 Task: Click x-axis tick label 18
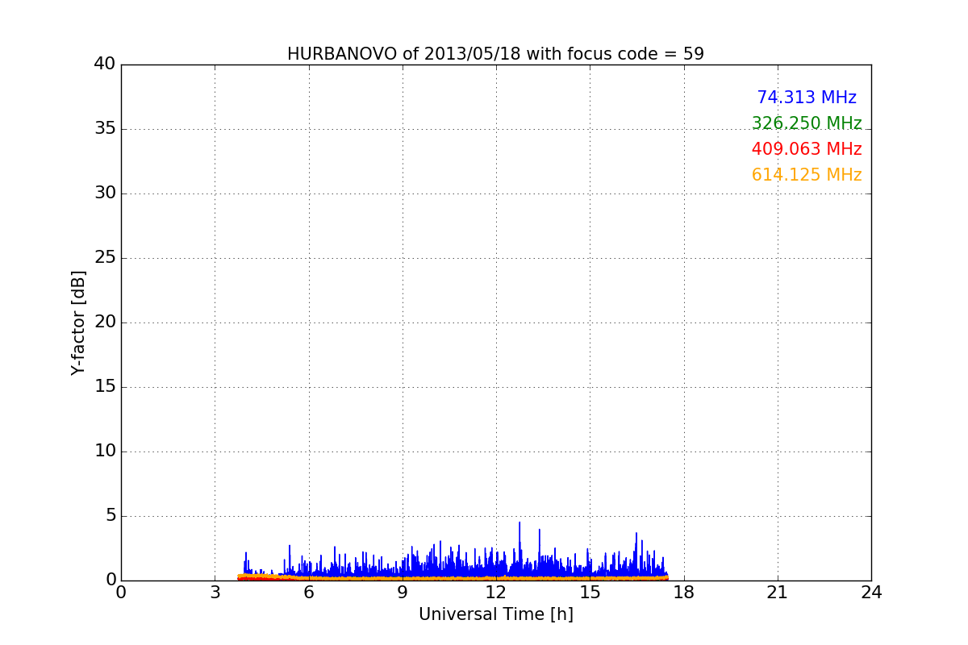pos(684,593)
